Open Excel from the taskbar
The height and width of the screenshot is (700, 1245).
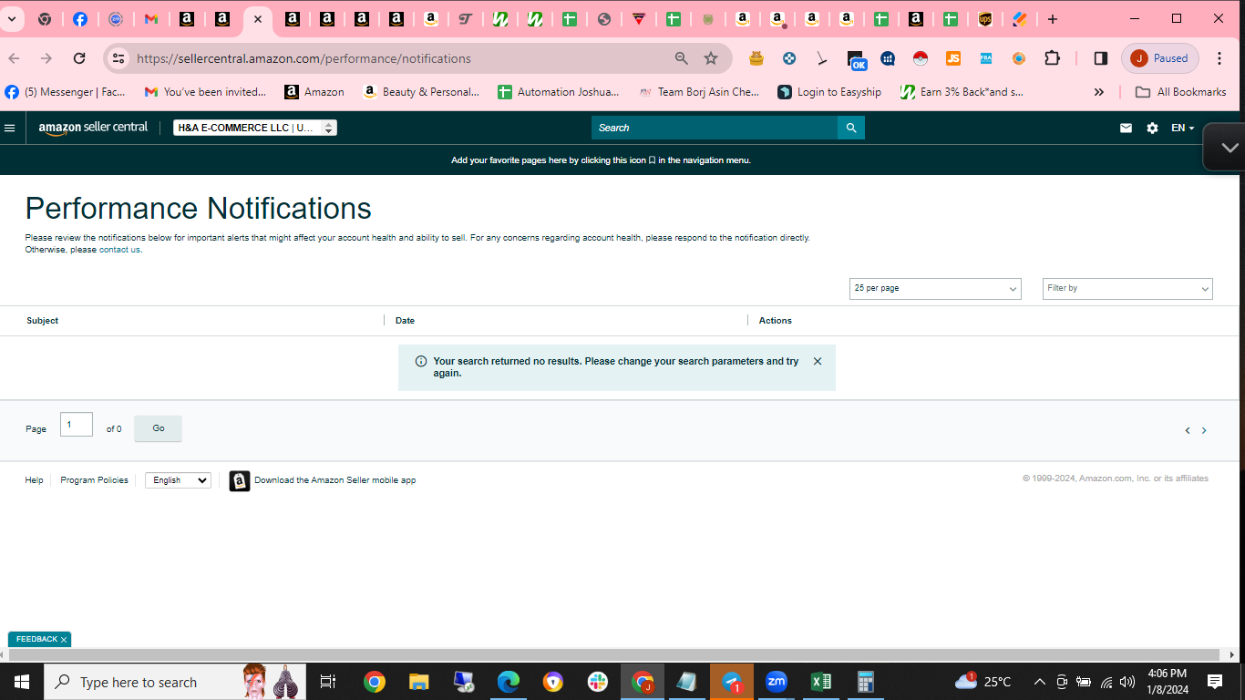(820, 682)
